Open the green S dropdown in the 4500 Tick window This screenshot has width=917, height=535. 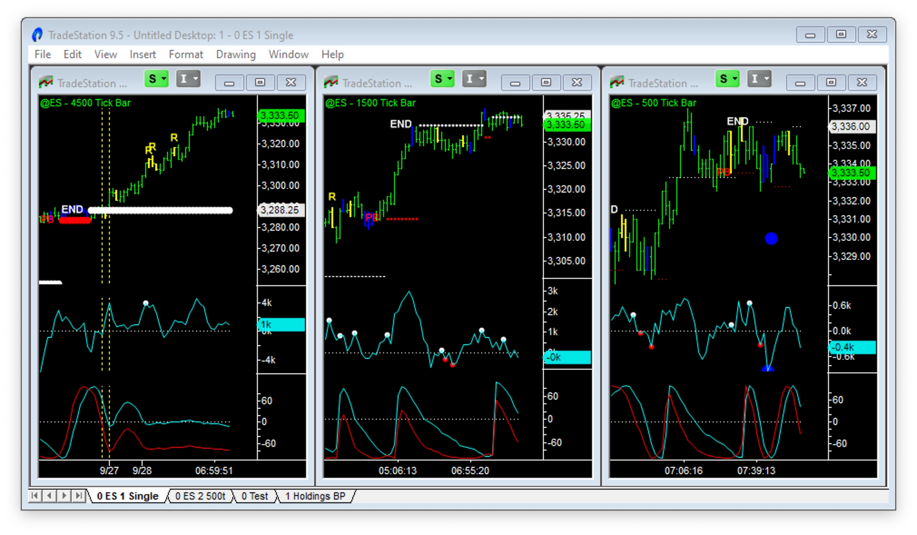156,79
